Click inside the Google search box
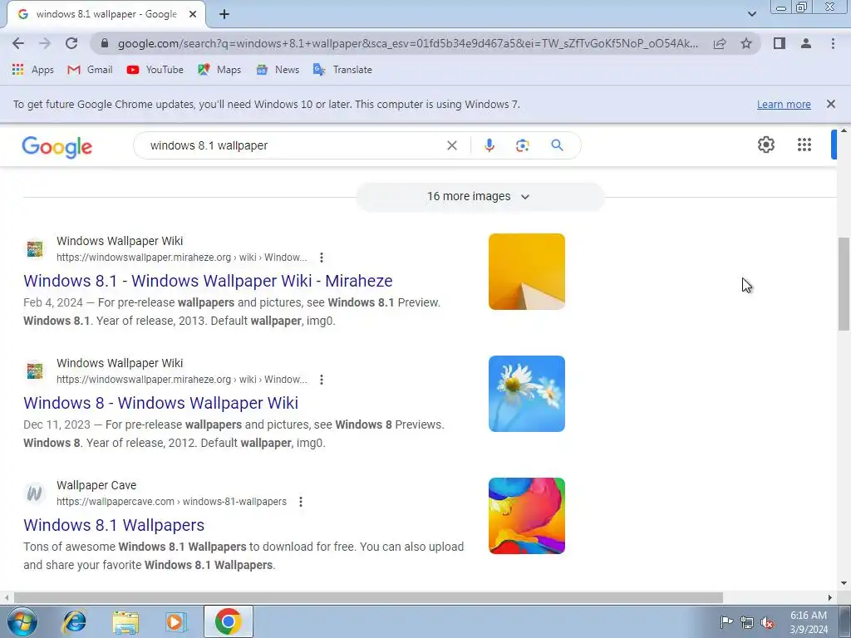The image size is (851, 638). click(x=293, y=145)
